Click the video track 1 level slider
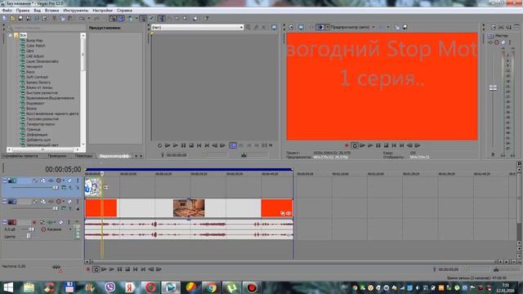The image size is (523, 294). [56, 188]
